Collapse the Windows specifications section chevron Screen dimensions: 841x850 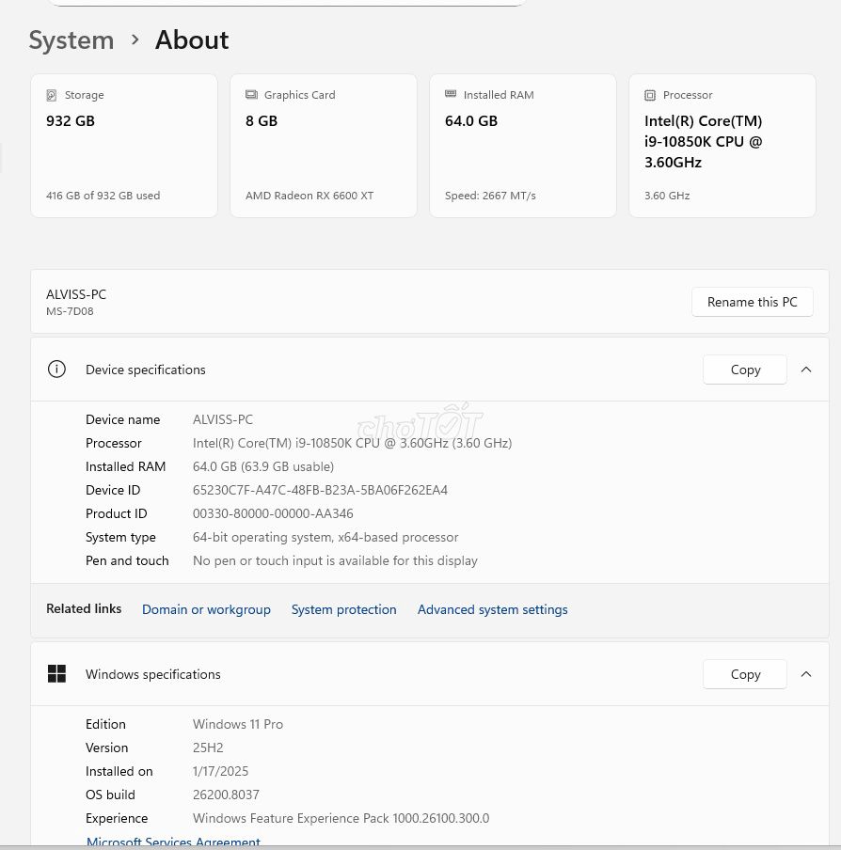point(806,674)
